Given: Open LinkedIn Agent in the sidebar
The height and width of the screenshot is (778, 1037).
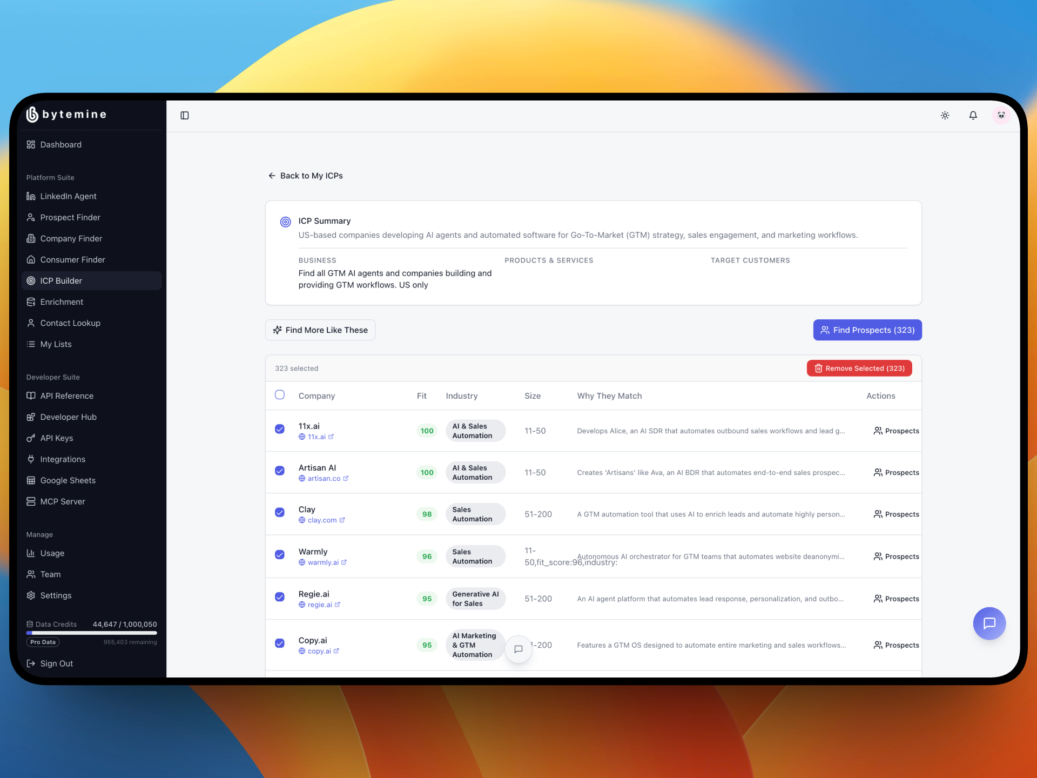Looking at the screenshot, I should (x=68, y=196).
